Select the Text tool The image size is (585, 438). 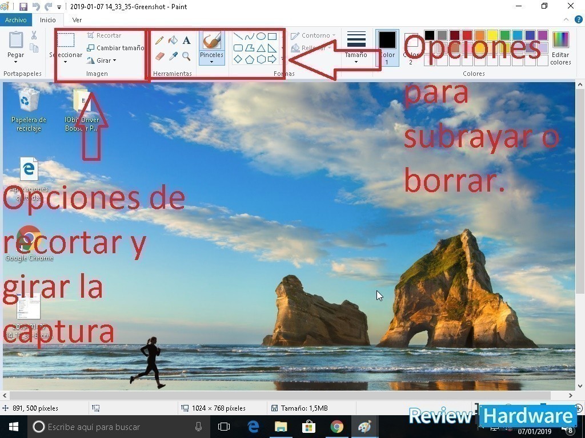[x=187, y=40]
